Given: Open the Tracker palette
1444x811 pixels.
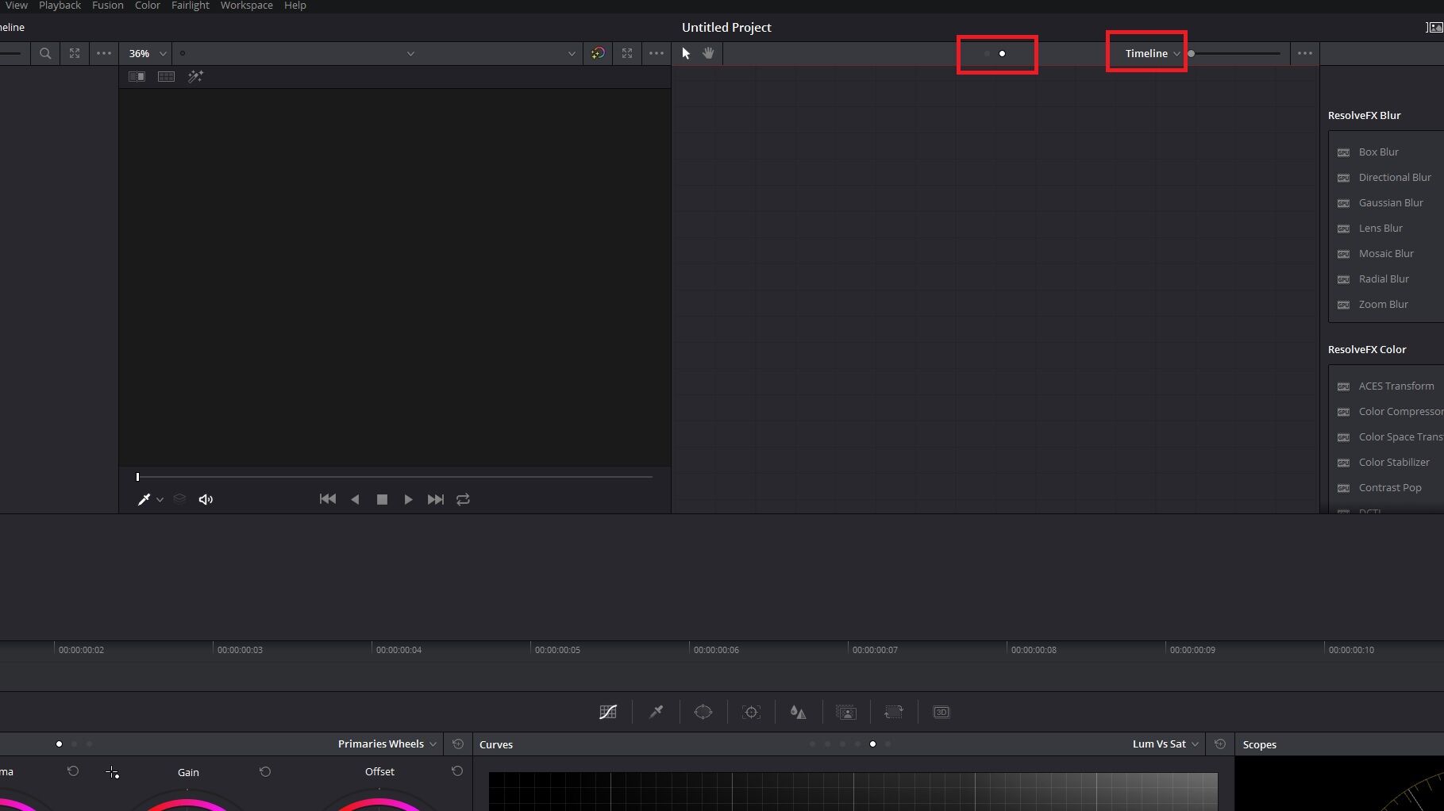Looking at the screenshot, I should click(751, 712).
